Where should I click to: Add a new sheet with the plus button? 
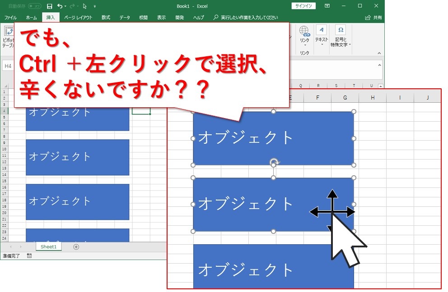pyautogui.click(x=75, y=246)
